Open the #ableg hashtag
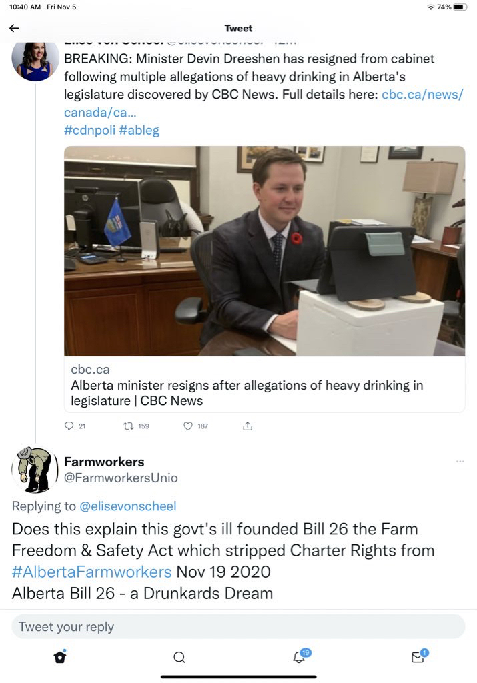Viewport: 477px width, 683px height. coord(139,130)
